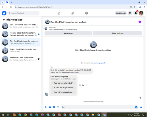The height and width of the screenshot is (117, 147).
Task: Click the browser address bar URL
Action: (x=35, y=7)
